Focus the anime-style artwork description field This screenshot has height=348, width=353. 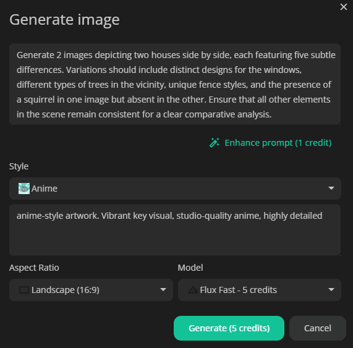tap(175, 230)
